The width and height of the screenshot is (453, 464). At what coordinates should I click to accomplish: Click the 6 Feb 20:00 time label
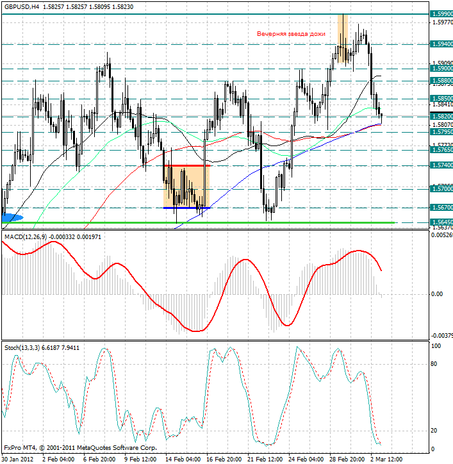coord(100,460)
